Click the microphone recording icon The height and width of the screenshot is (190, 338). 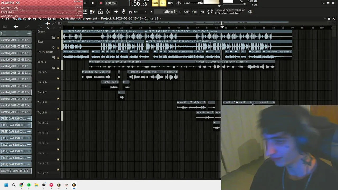124,12
